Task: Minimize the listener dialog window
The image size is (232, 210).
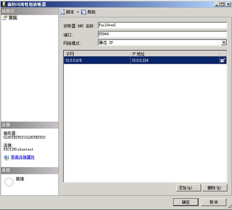Action: (x=217, y=4)
